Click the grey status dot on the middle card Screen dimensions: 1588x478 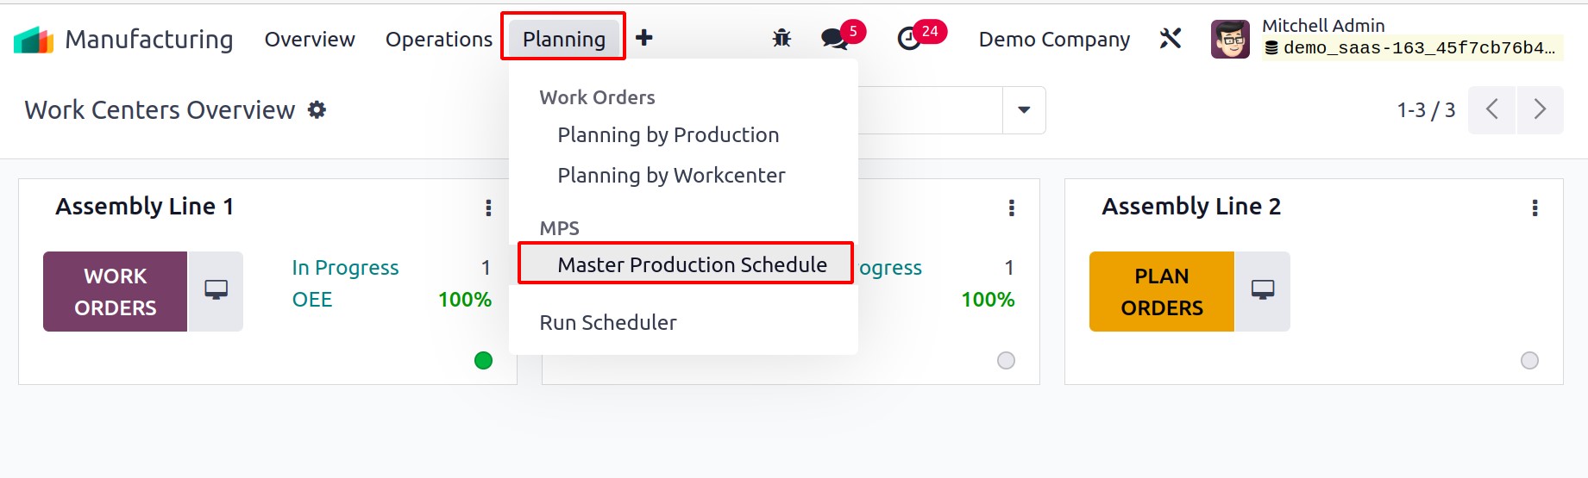tap(1006, 361)
